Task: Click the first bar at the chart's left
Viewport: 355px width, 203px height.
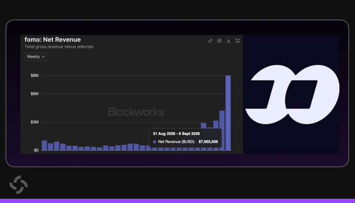Action: [44, 146]
